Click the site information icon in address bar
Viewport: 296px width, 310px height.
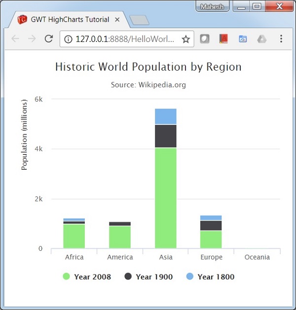click(x=68, y=39)
